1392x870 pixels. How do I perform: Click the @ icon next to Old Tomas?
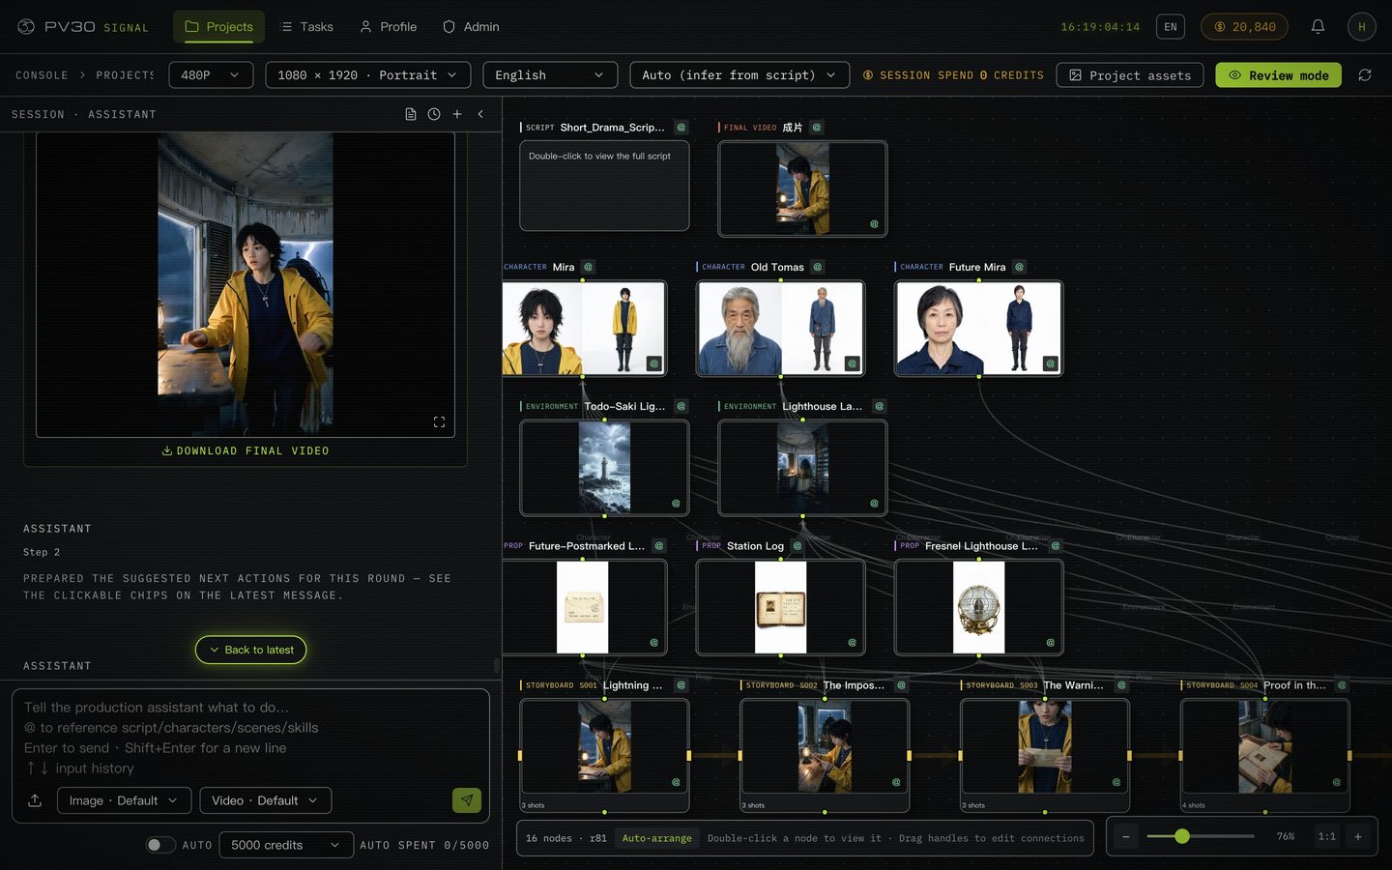pos(818,267)
